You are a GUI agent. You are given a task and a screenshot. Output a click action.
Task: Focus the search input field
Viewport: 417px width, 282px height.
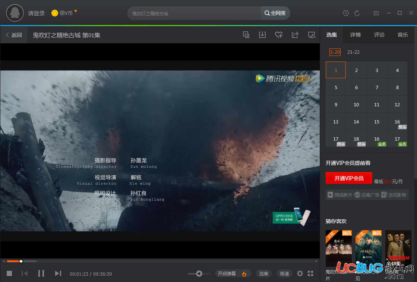tap(194, 13)
